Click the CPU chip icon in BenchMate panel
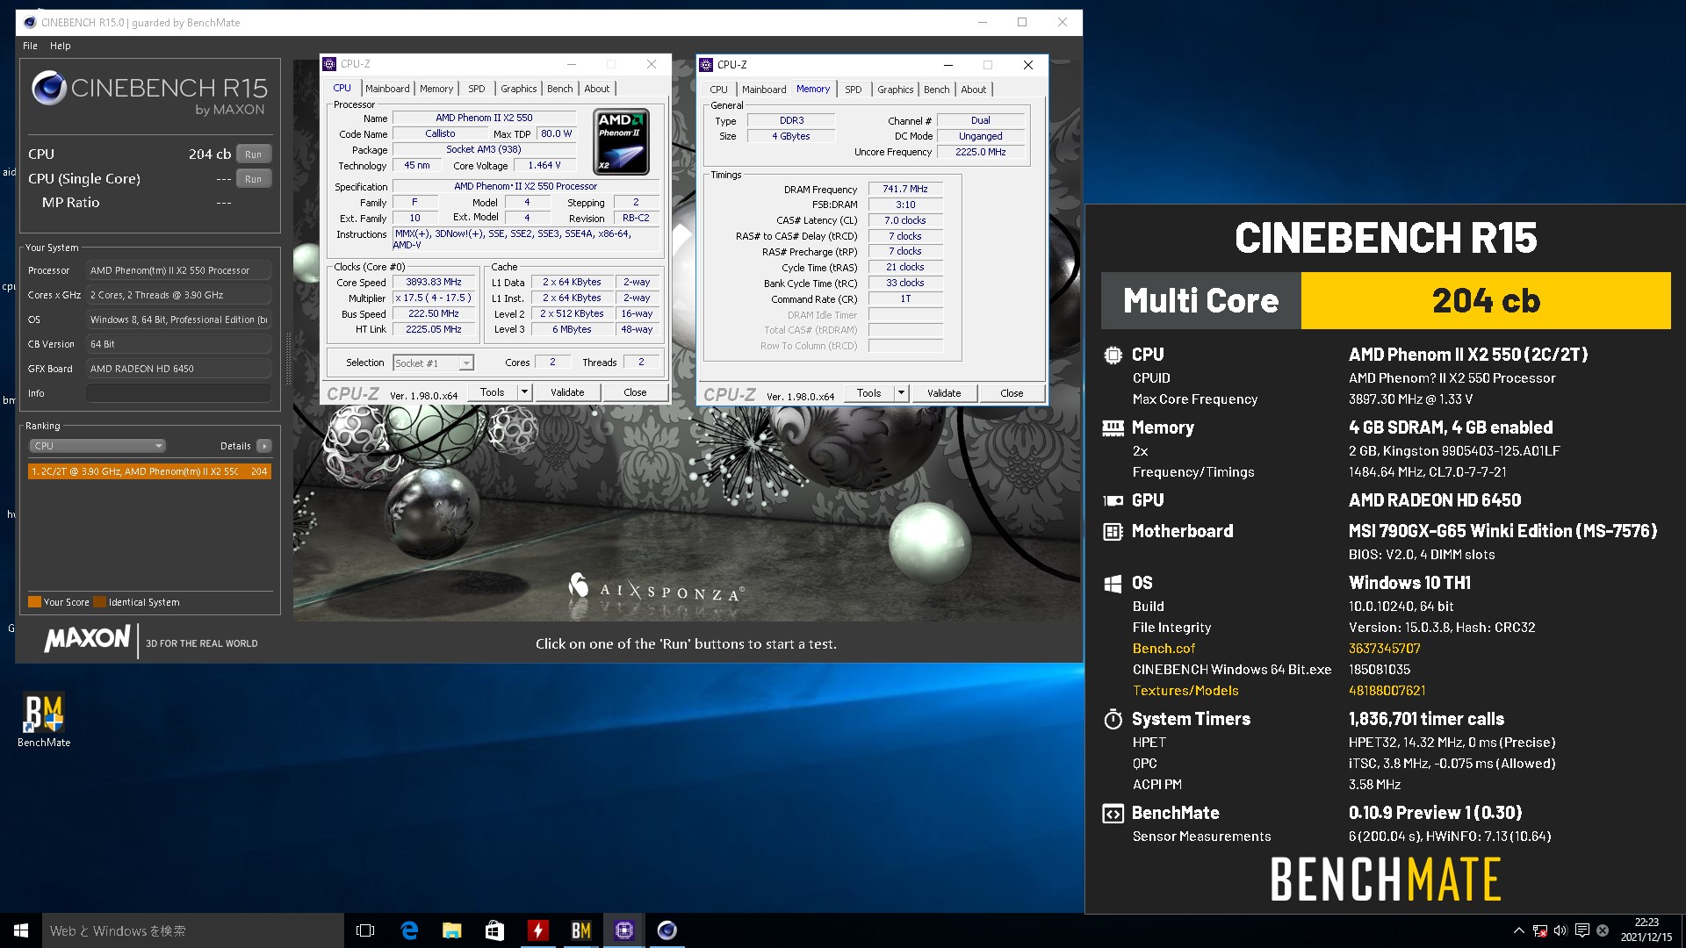The height and width of the screenshot is (948, 1686). pyautogui.click(x=1113, y=355)
